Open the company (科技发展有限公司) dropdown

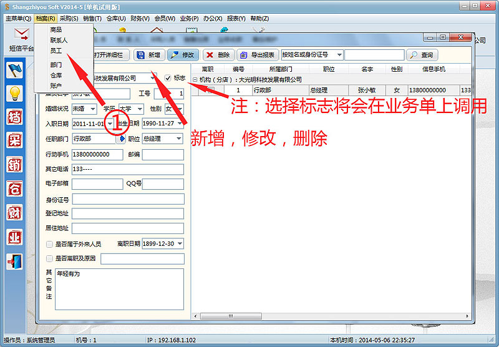(x=153, y=78)
